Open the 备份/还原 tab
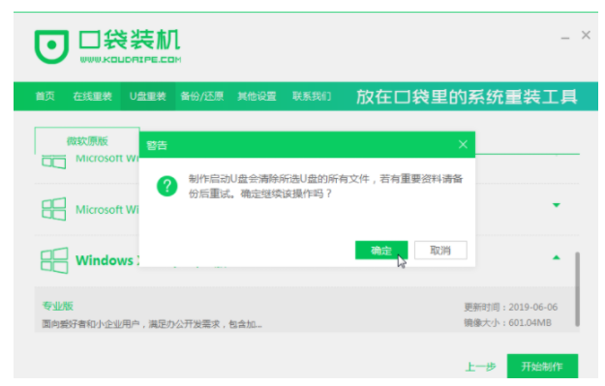 [x=202, y=97]
